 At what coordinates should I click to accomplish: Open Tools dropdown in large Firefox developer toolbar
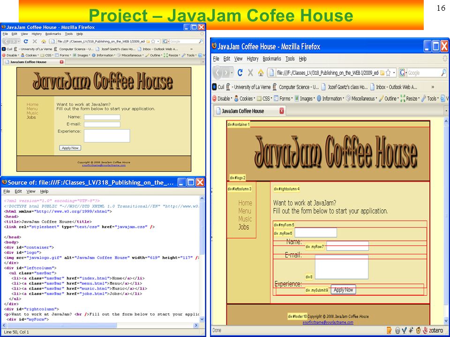click(430, 99)
